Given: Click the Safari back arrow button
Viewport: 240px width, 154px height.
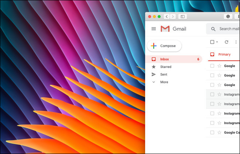Looking at the screenshot, I should click(167, 17).
